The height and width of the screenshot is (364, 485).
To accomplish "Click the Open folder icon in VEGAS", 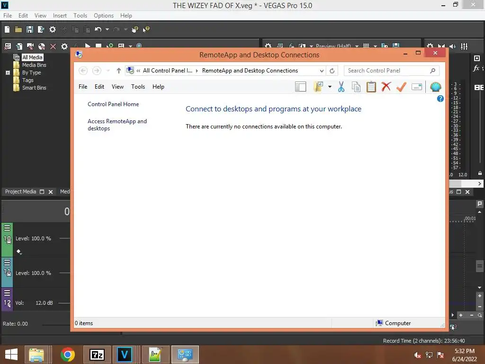I will click(x=18, y=29).
